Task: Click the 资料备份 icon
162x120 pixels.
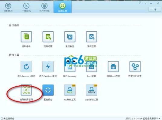Action: coord(26,37)
